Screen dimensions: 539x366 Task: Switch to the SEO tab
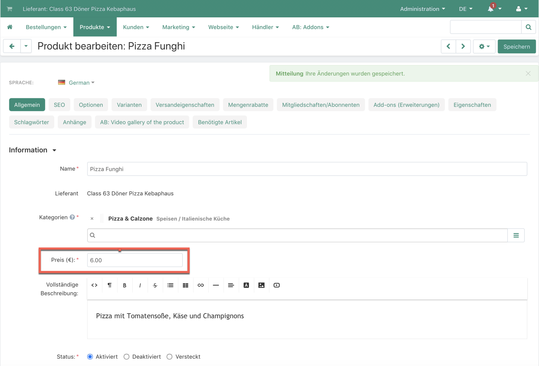(59, 105)
